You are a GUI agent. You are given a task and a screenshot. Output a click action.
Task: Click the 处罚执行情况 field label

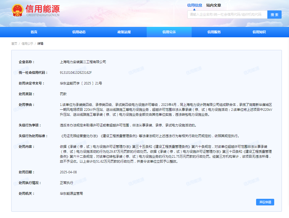pyautogui.click(x=30, y=183)
